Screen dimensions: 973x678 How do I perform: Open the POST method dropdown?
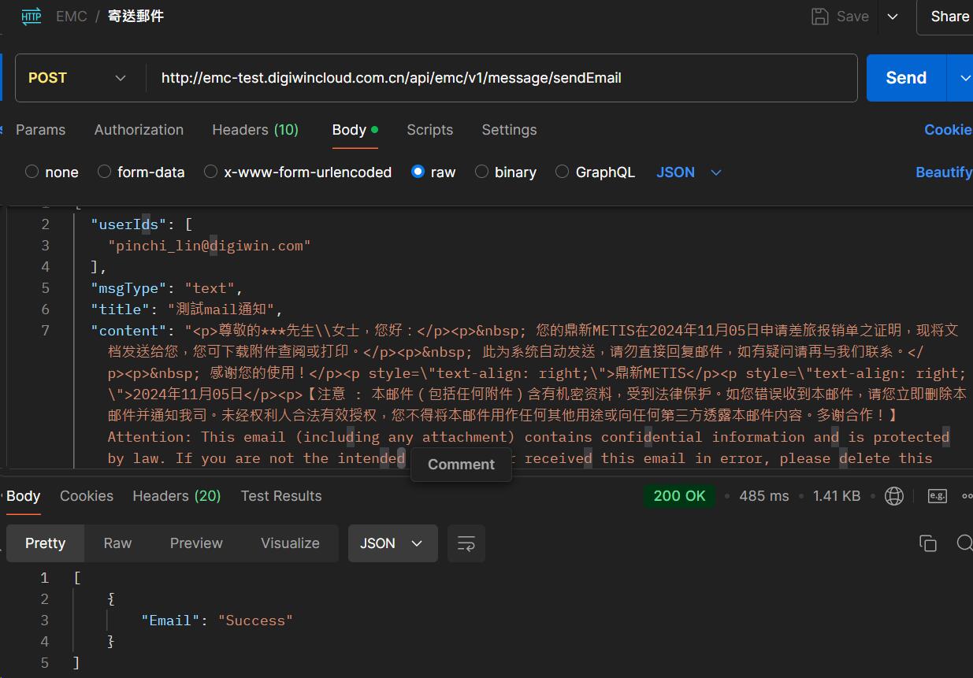tap(77, 78)
